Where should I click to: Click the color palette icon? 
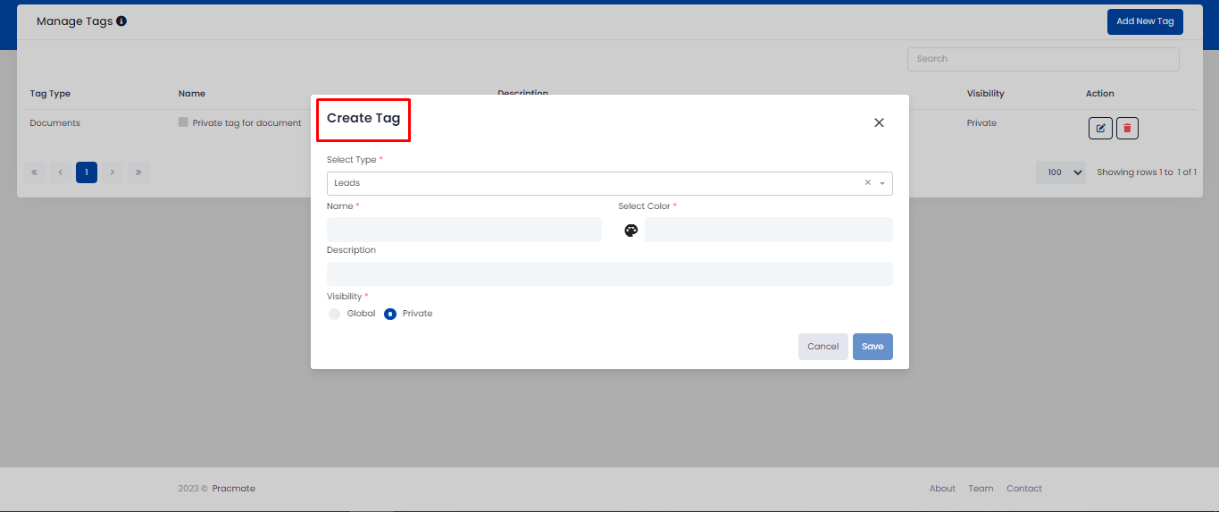pyautogui.click(x=631, y=231)
